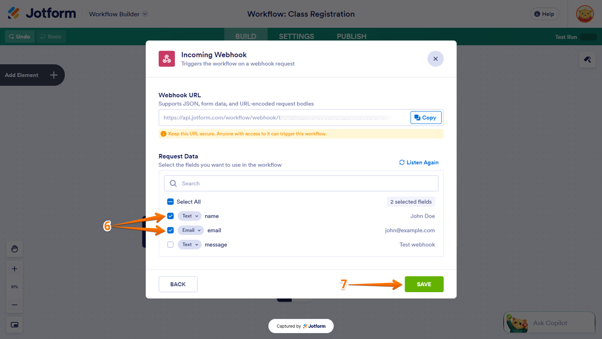Switch to the SETTINGS tab

(296, 36)
